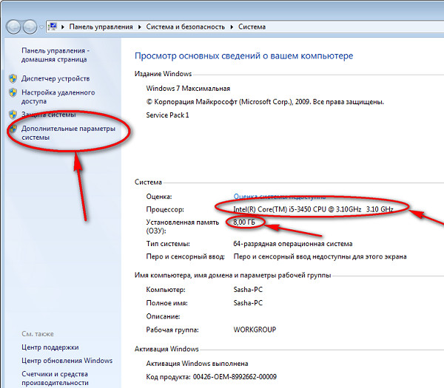Click the computer icon in address bar
This screenshot has height=388, width=444.
[53, 27]
